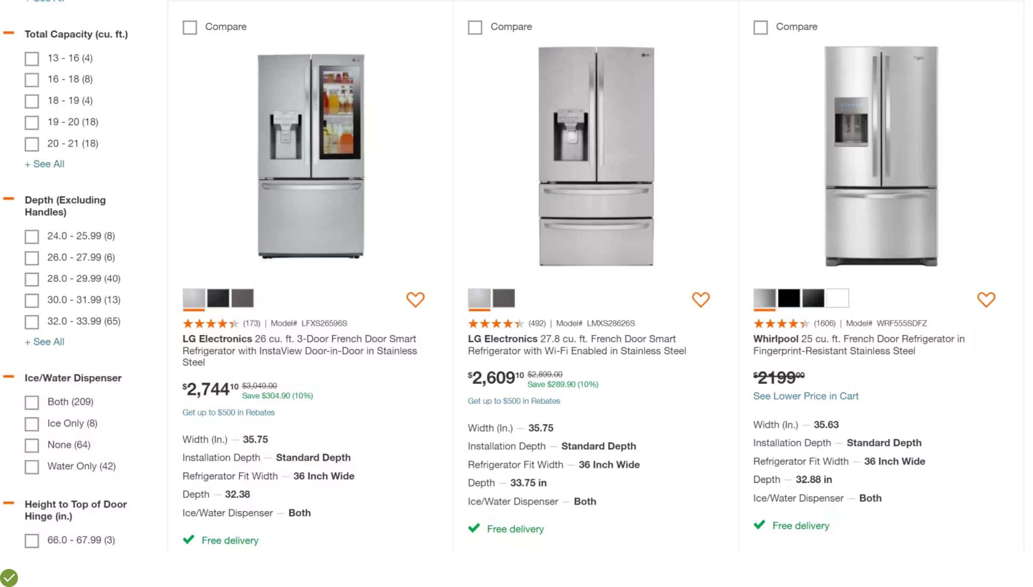The height and width of the screenshot is (587, 1033).
Task: Open See Lower Price in Cart link
Action: click(805, 396)
